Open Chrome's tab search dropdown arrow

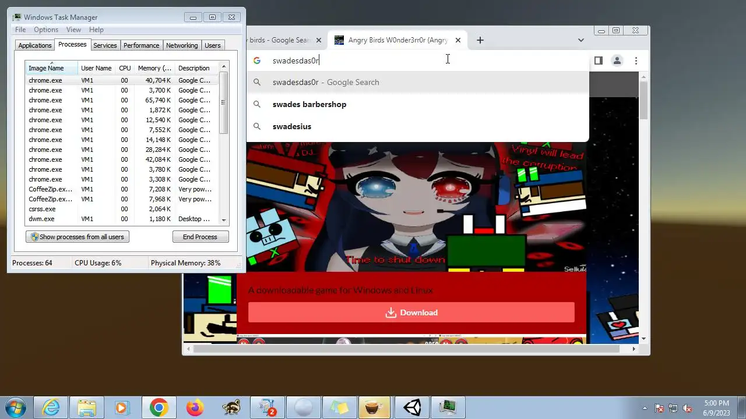coord(580,40)
